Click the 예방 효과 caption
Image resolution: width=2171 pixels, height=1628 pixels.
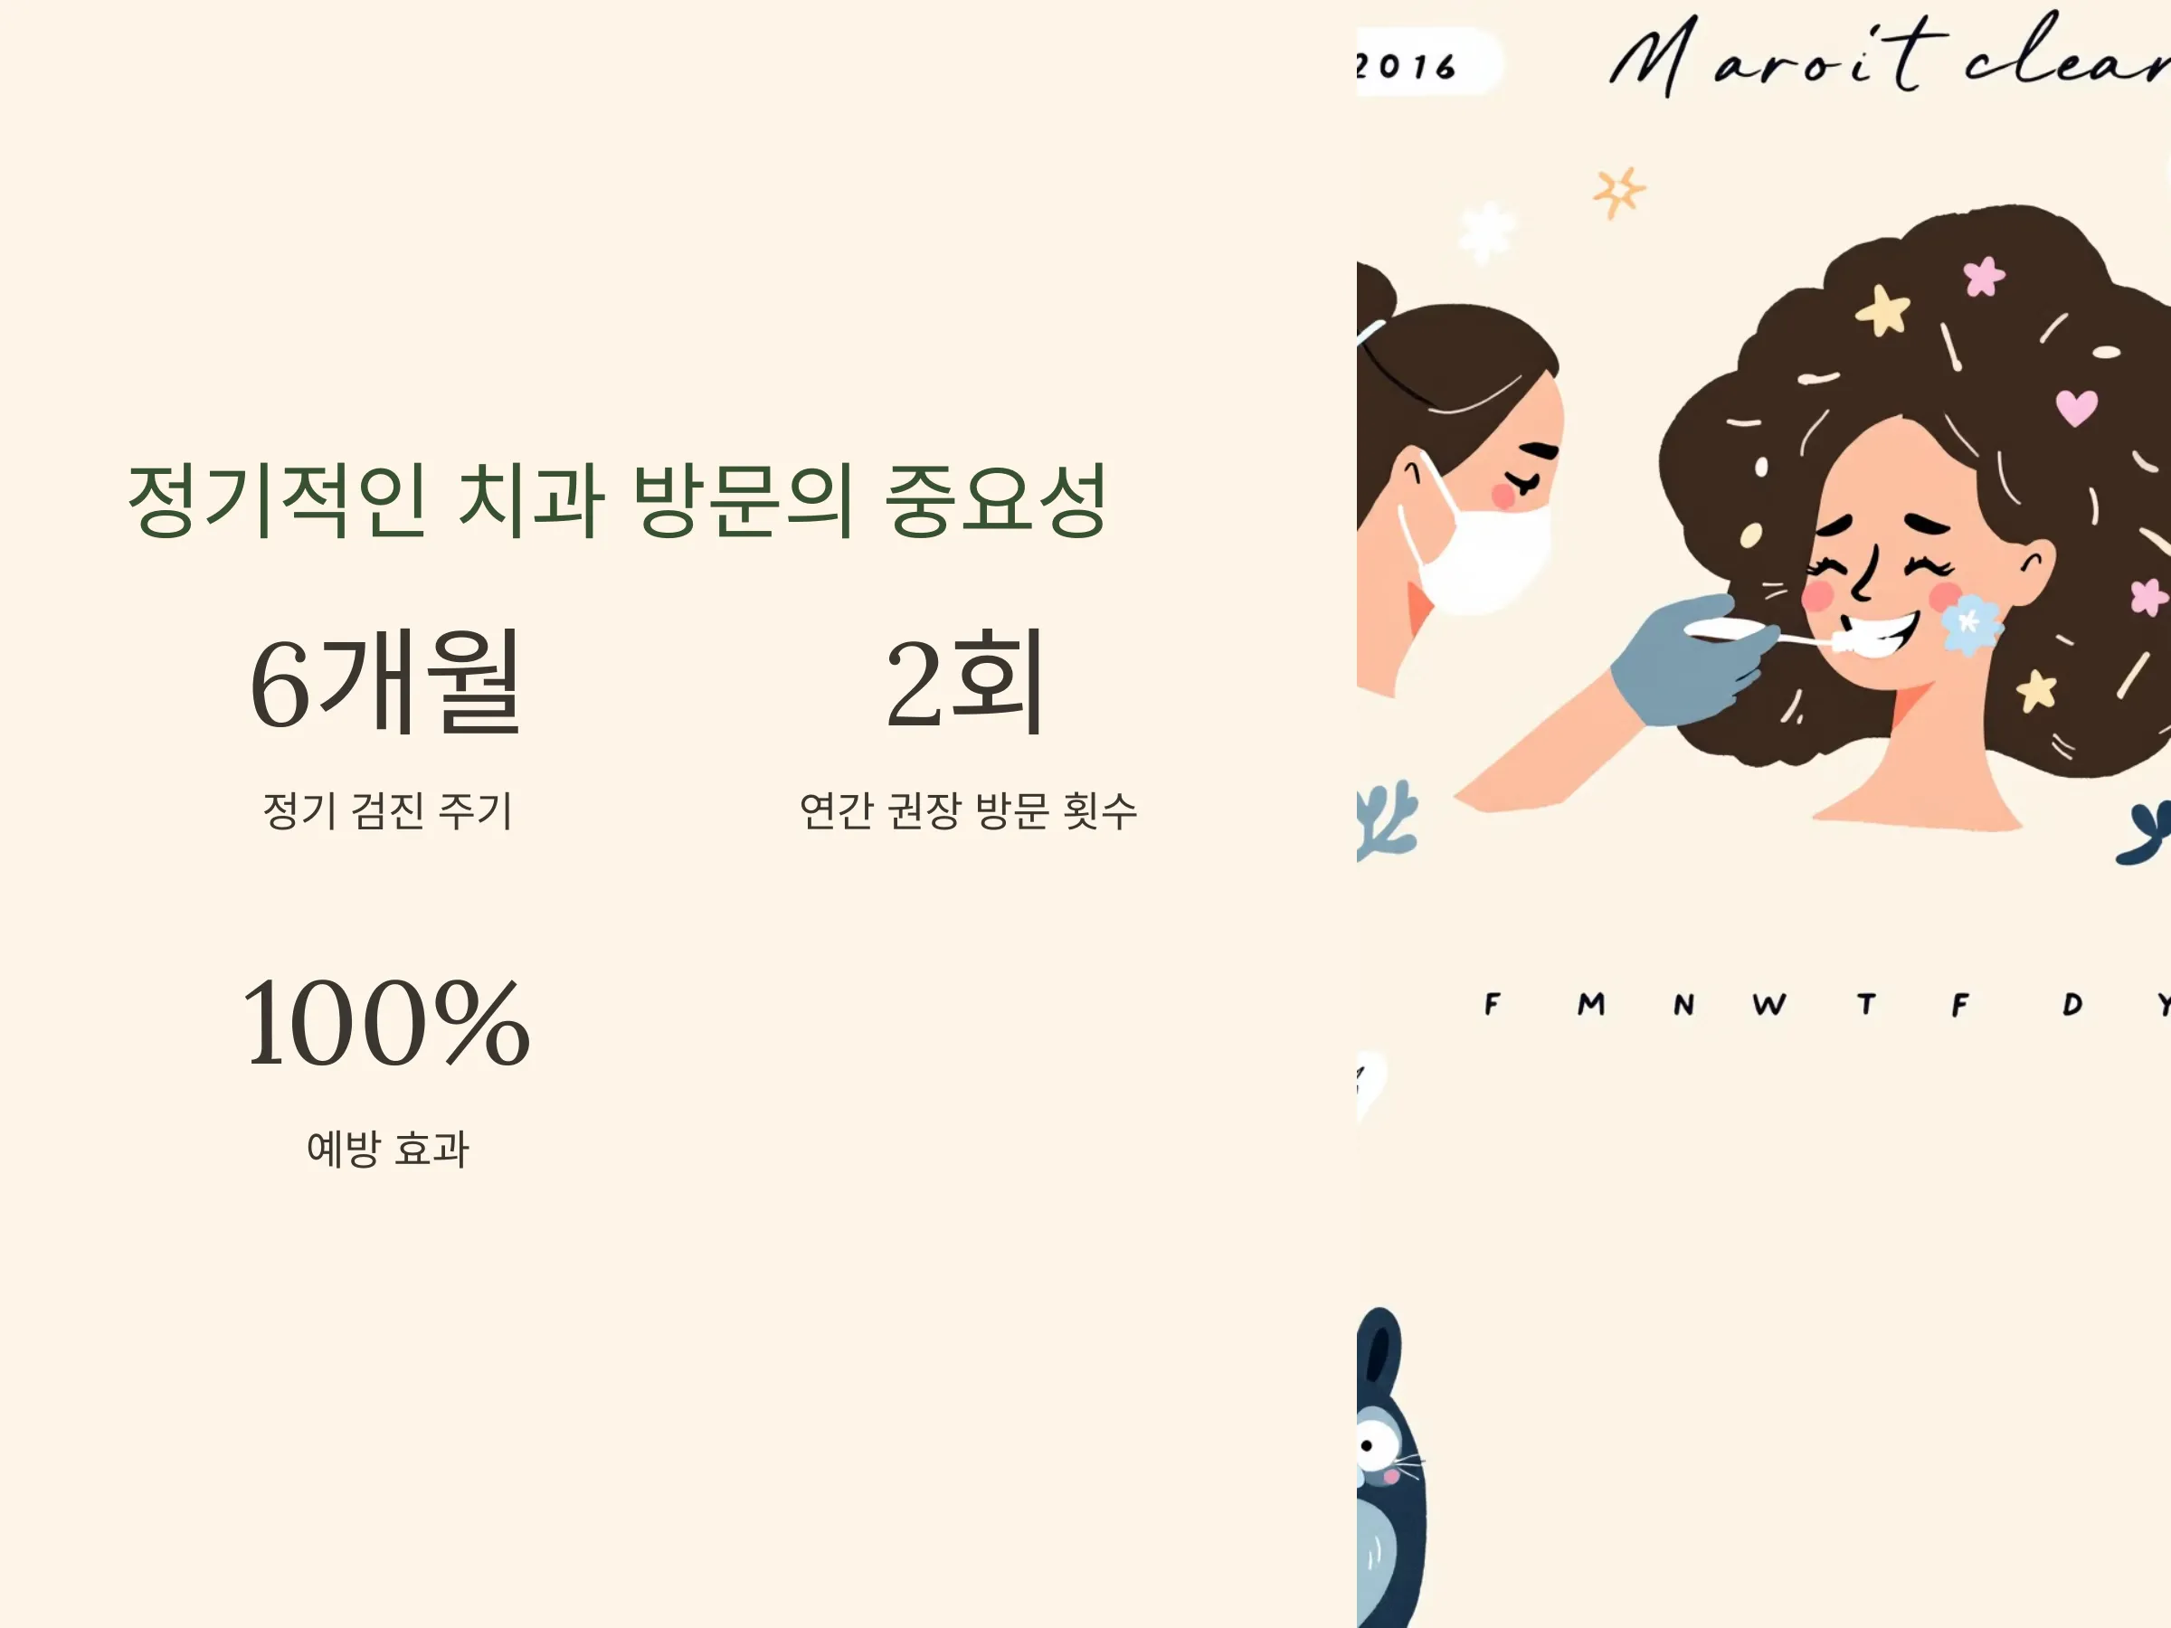pyautogui.click(x=388, y=1148)
